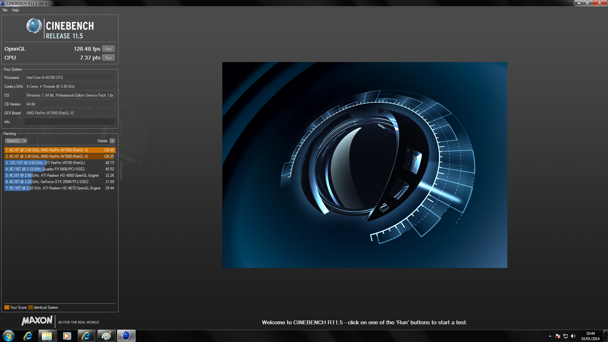Open Paint from the taskbar

click(106, 336)
